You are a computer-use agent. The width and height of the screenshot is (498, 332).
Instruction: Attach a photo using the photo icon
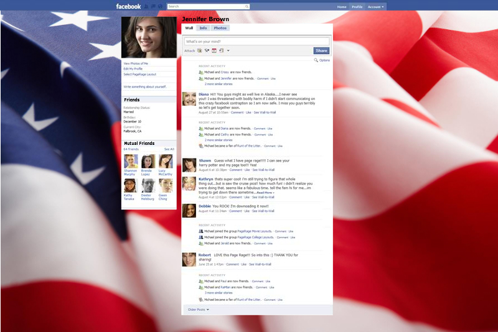199,50
